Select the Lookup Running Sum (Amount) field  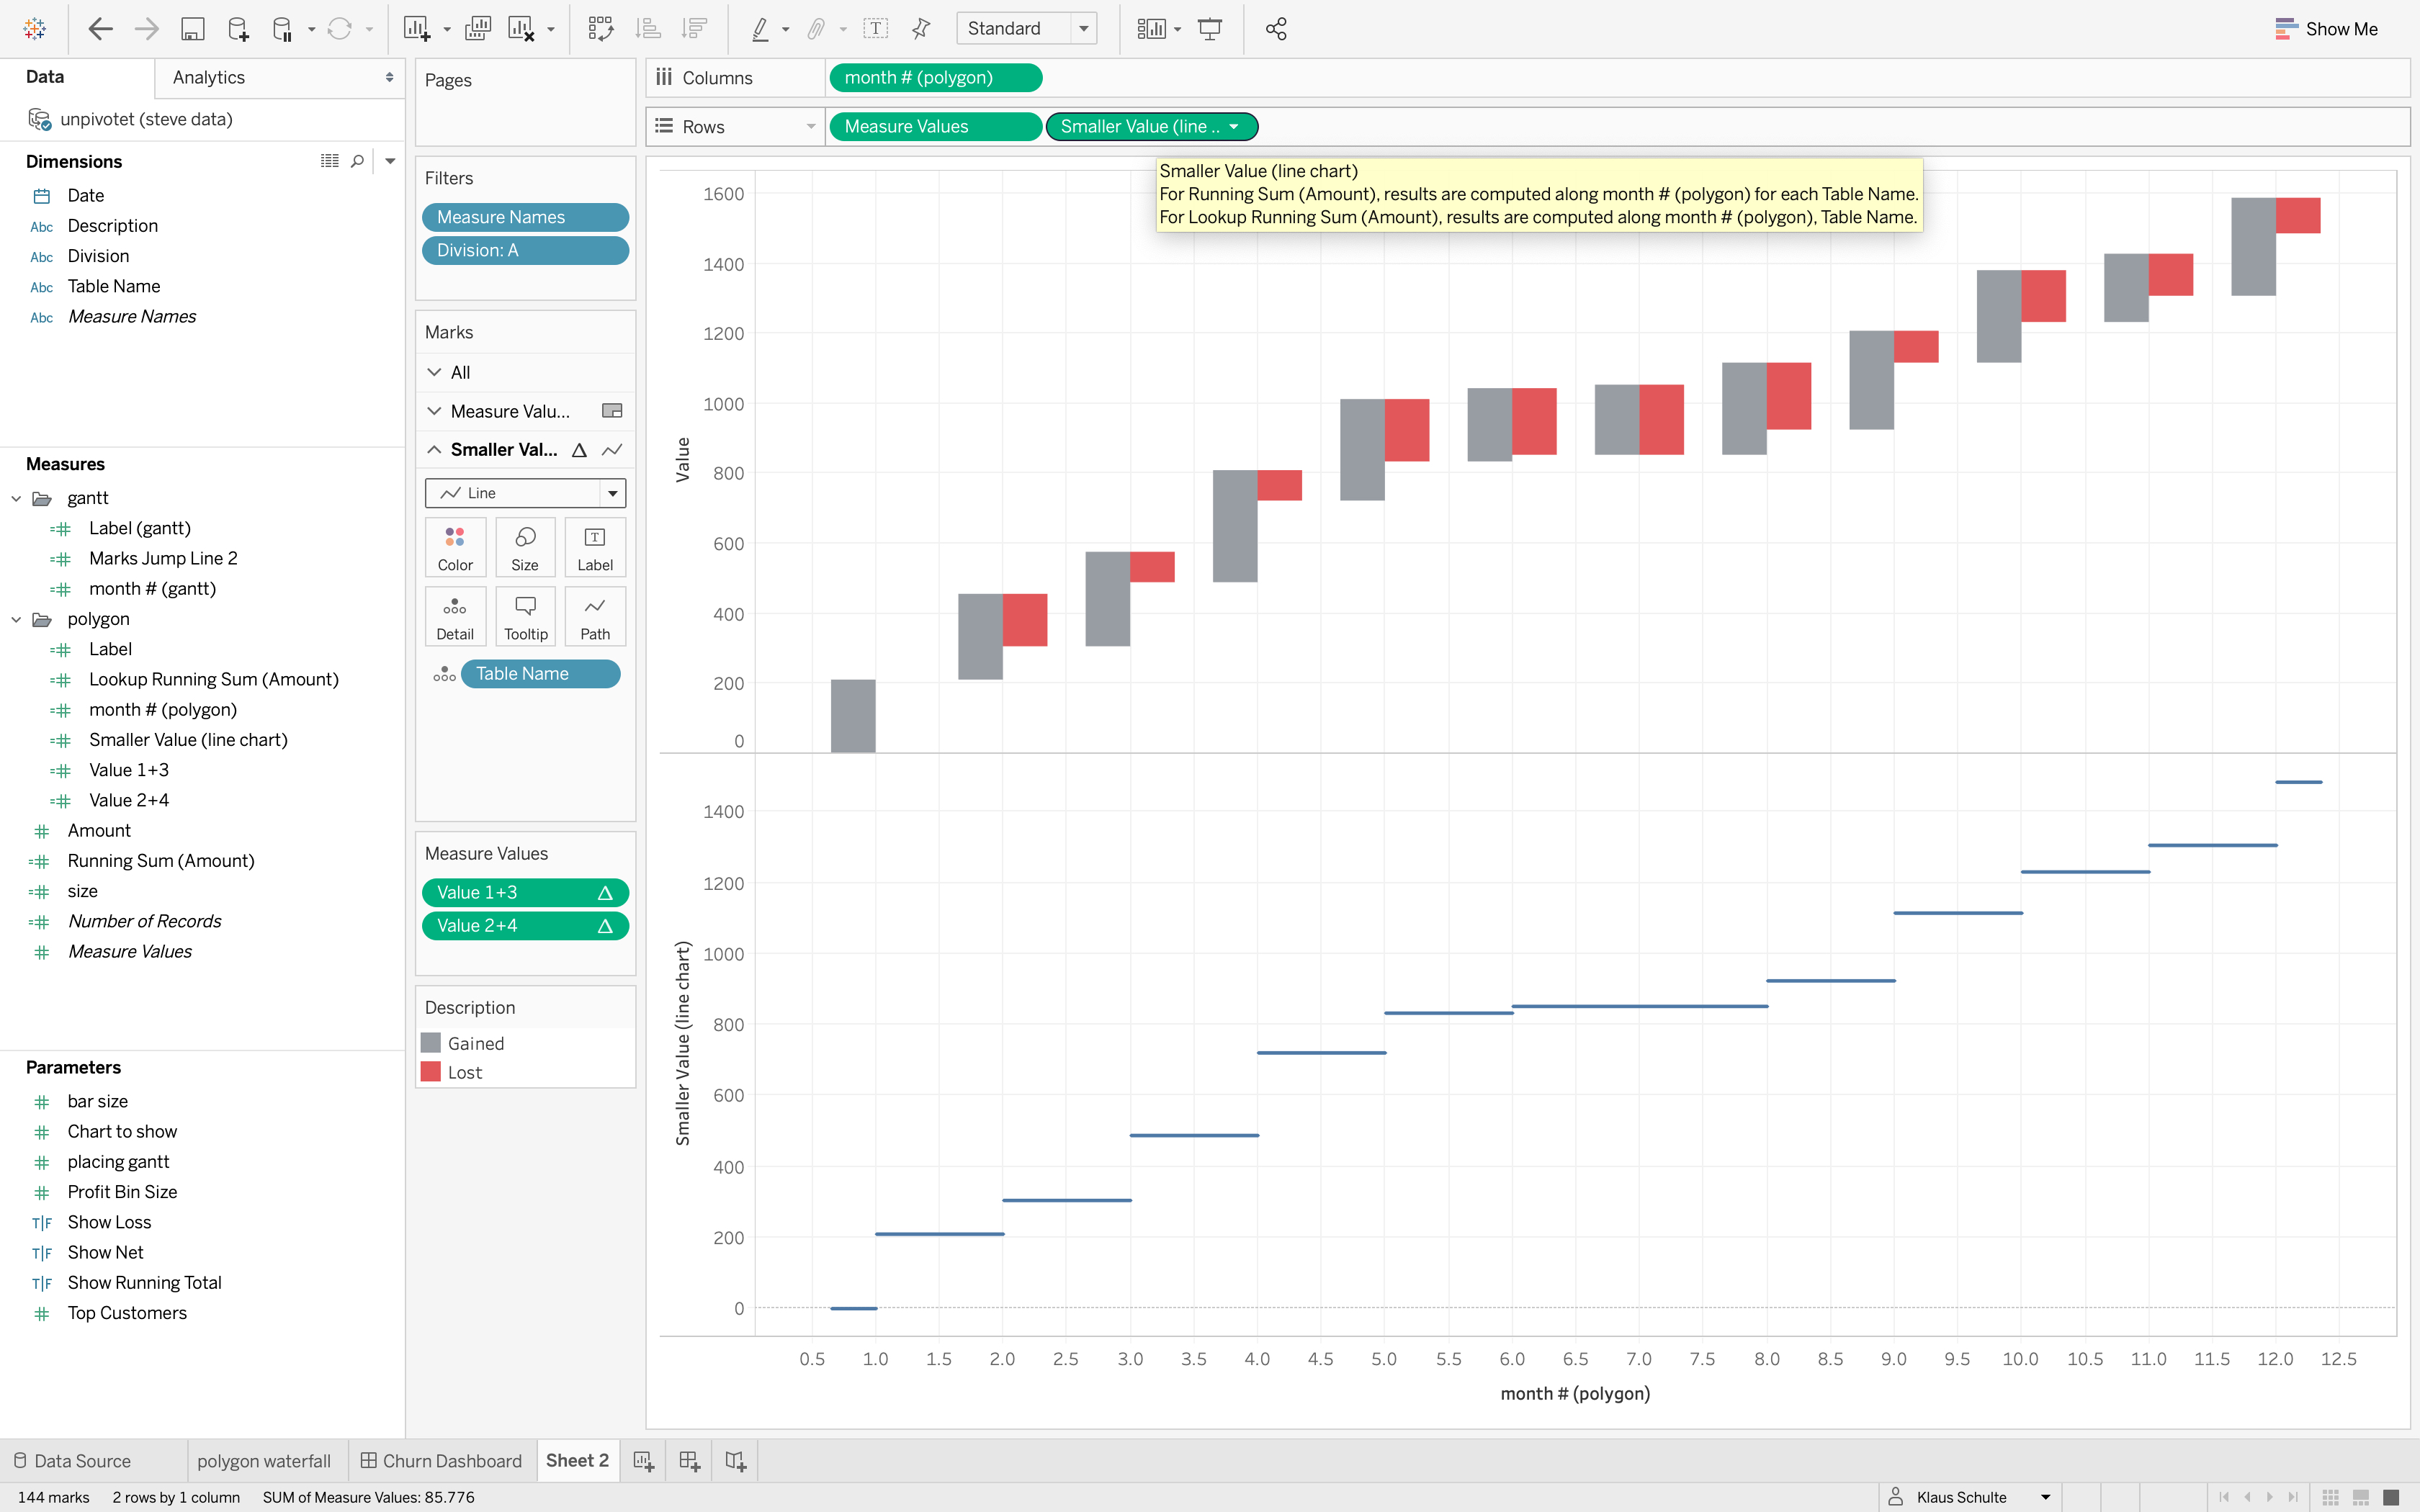[213, 679]
